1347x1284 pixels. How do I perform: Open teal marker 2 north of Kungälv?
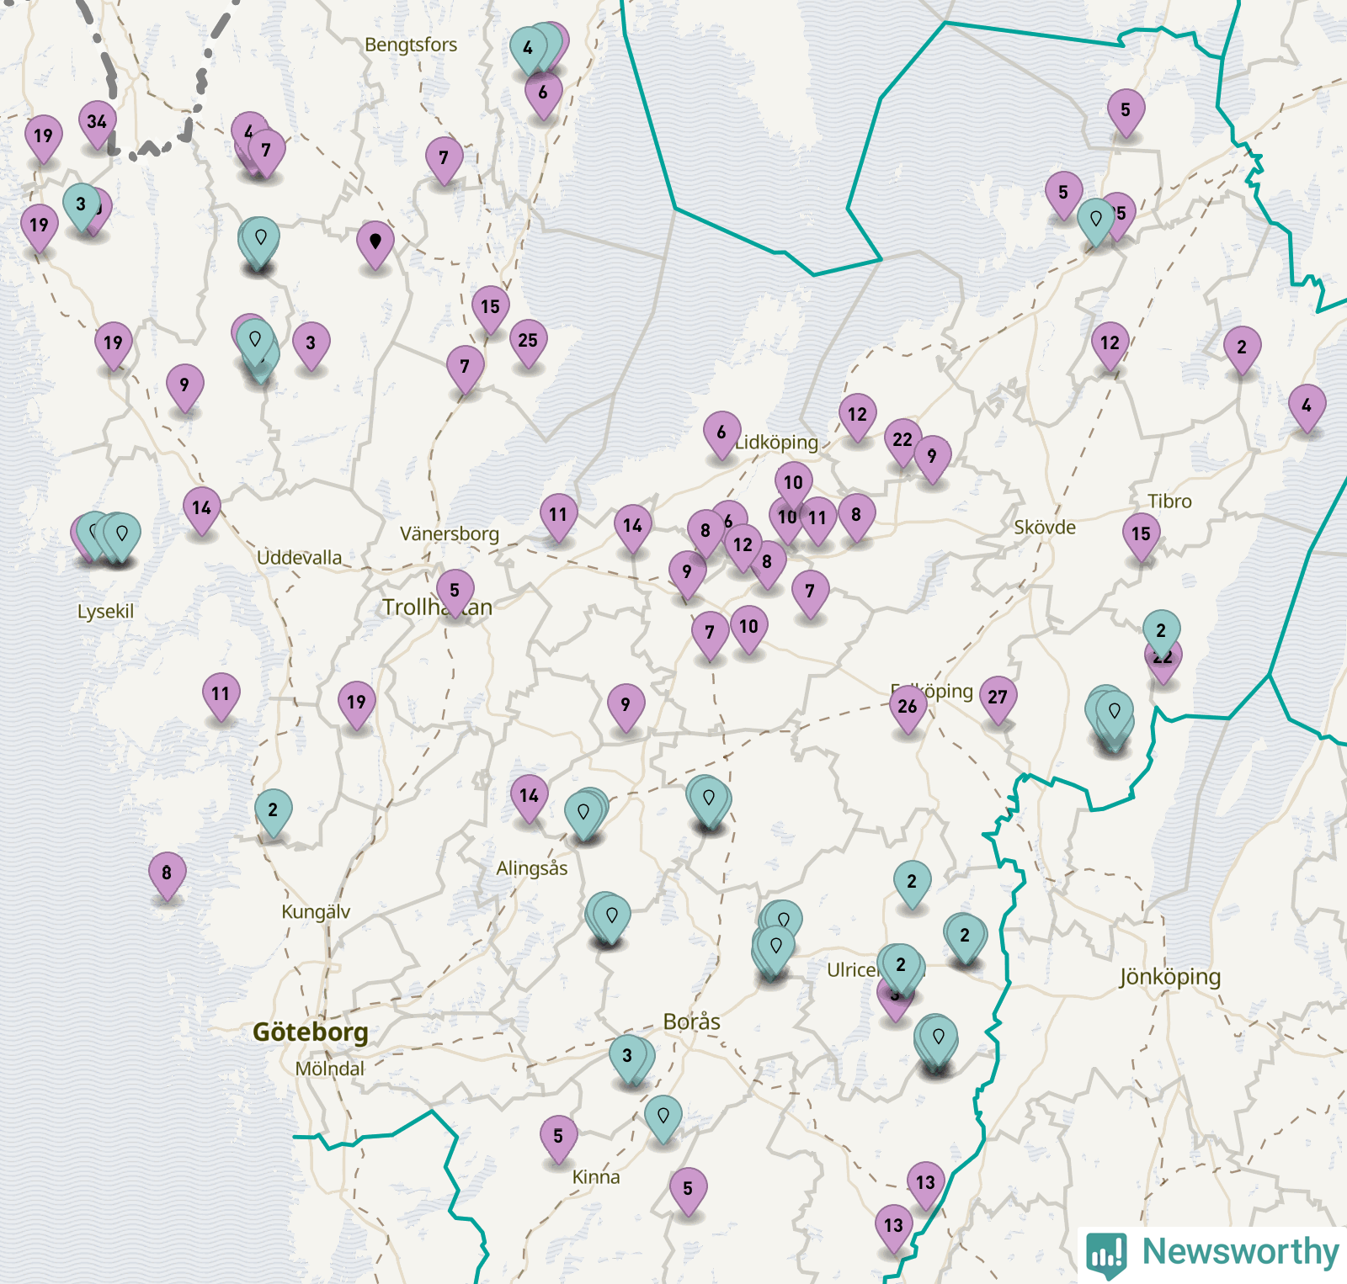pyautogui.click(x=273, y=813)
